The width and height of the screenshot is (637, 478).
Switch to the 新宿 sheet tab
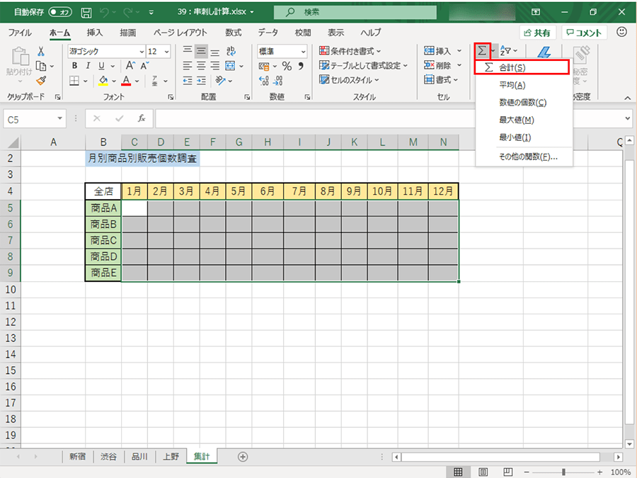pos(78,457)
